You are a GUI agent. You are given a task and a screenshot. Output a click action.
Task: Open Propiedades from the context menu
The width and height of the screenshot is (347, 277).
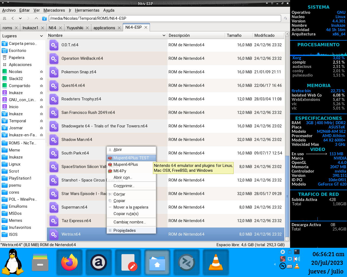(131, 230)
